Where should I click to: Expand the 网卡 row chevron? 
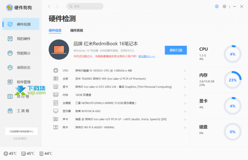pos(185,127)
